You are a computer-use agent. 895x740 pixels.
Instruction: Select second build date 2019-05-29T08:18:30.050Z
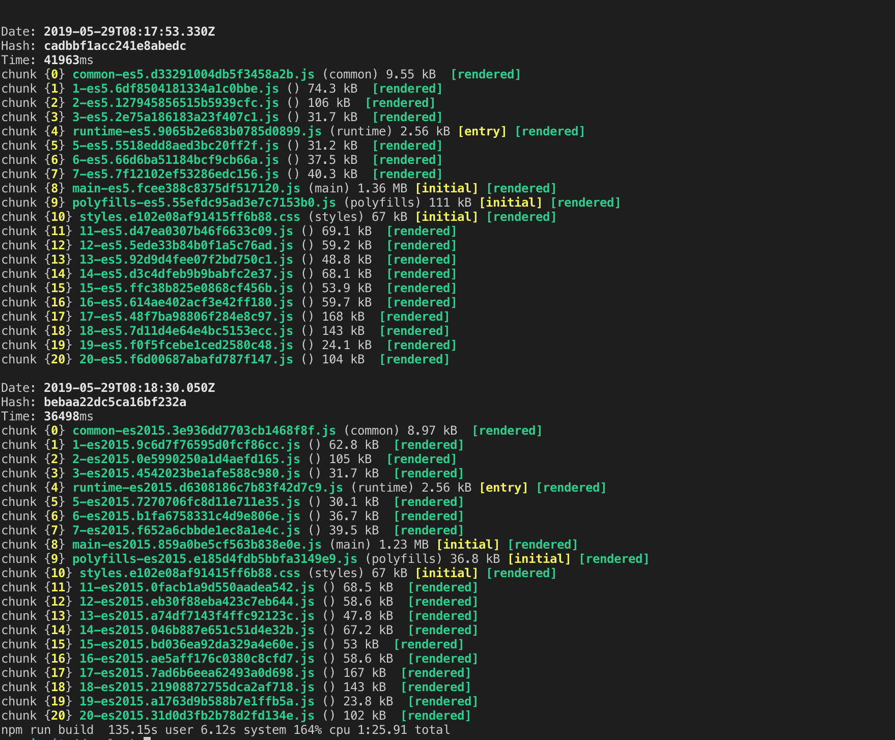click(129, 388)
